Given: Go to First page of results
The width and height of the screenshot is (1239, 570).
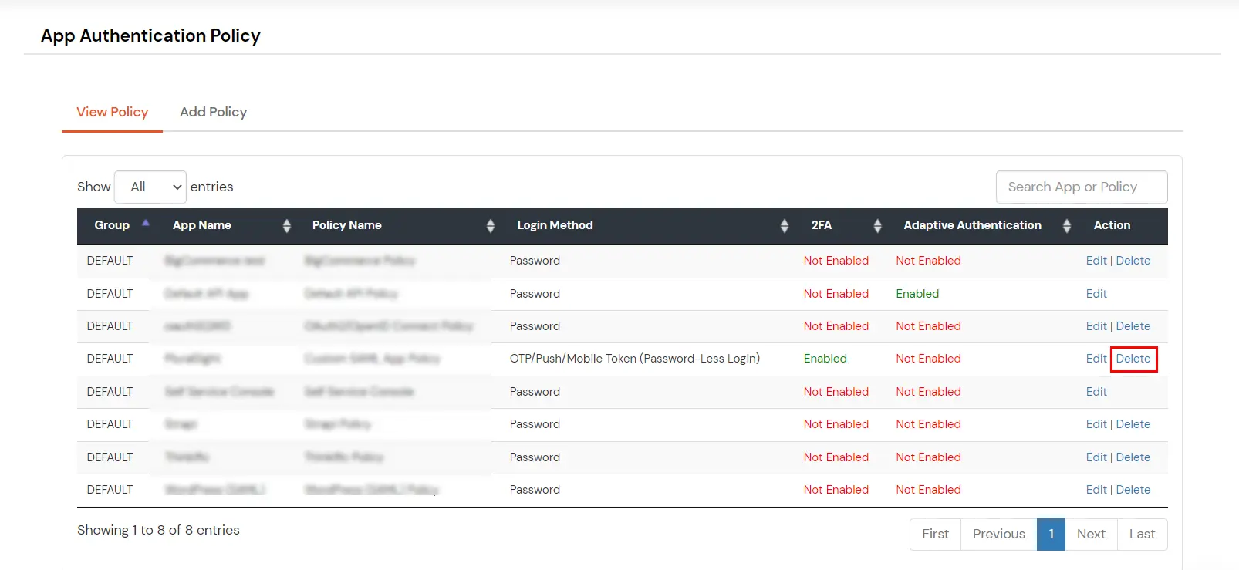Looking at the screenshot, I should point(935,534).
